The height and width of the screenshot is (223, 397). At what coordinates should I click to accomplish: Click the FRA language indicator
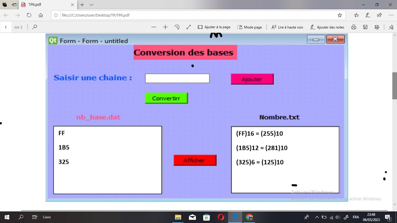356,217
